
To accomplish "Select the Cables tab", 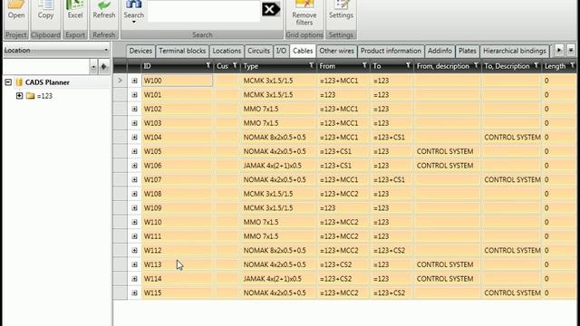I will 303,51.
